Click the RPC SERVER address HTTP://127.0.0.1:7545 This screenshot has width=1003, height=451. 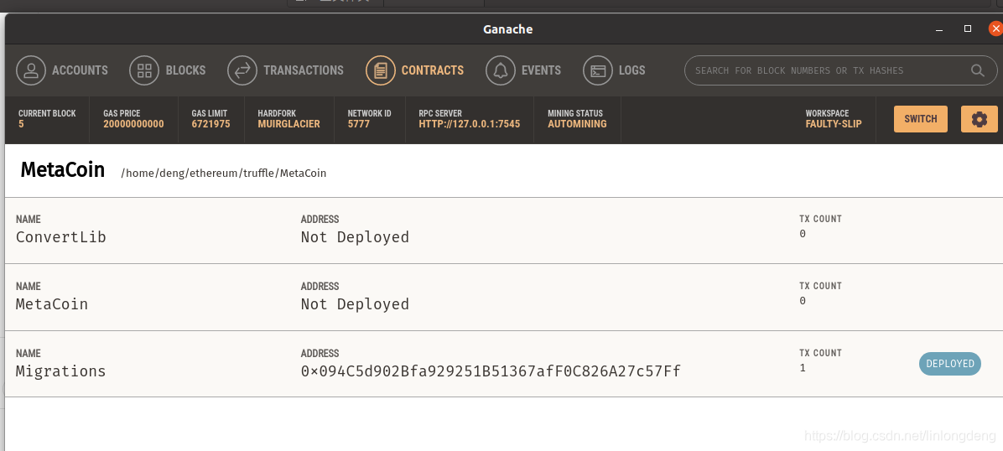470,124
